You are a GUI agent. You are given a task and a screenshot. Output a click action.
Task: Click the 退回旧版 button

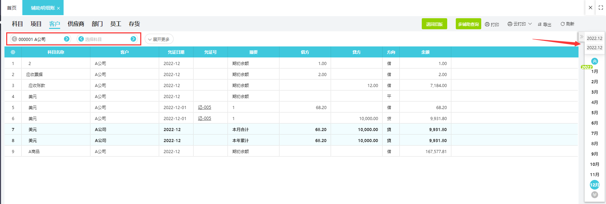[434, 24]
